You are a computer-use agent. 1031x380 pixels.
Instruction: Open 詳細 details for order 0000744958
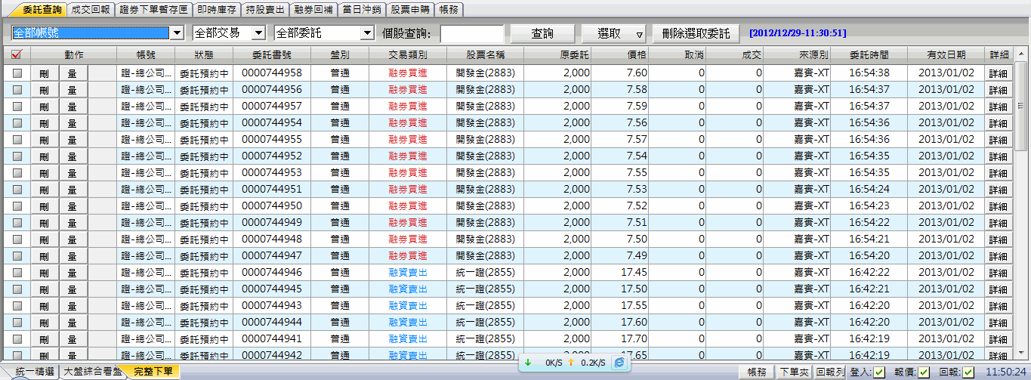pos(998,73)
